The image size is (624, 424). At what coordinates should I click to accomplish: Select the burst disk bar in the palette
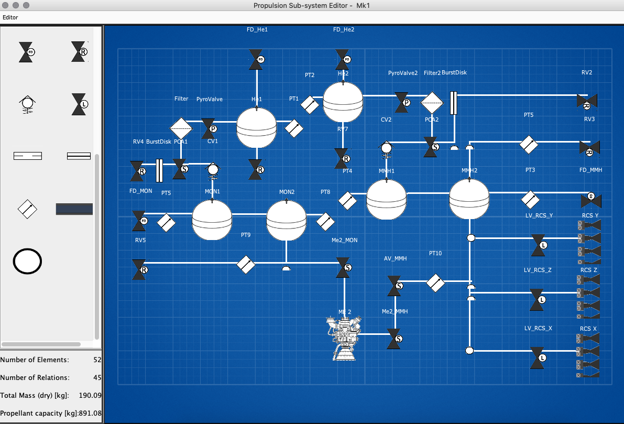point(79,156)
